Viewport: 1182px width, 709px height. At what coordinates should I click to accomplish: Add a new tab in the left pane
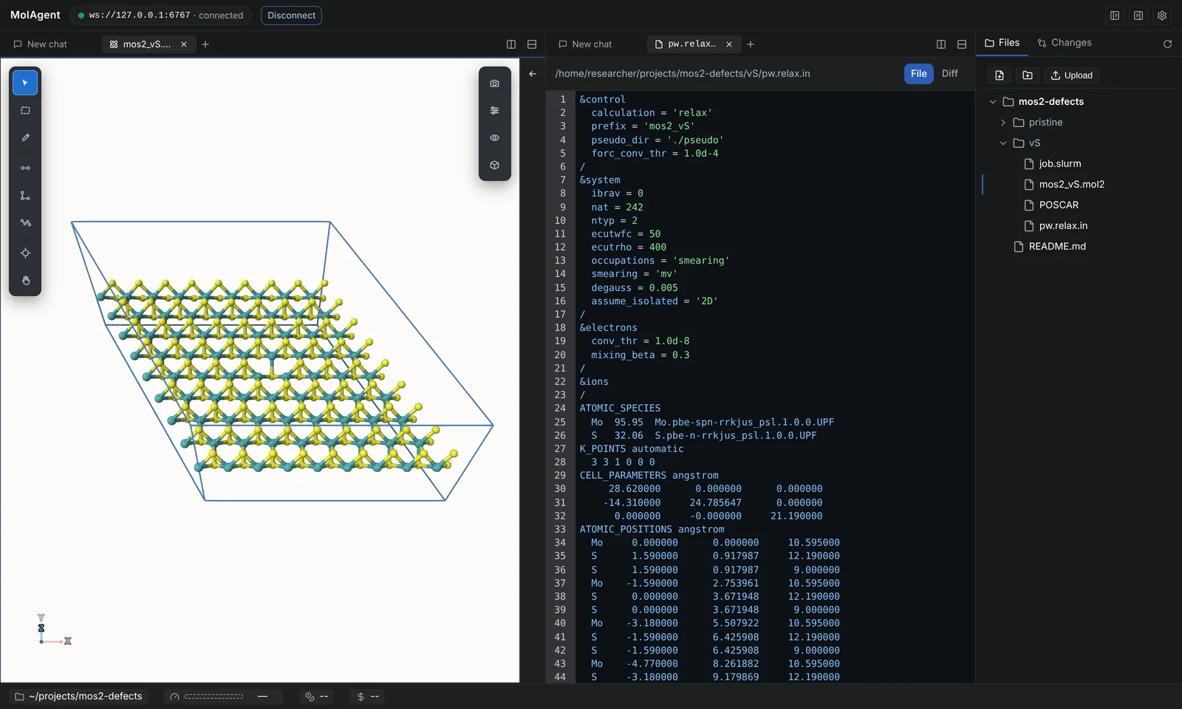[x=205, y=44]
